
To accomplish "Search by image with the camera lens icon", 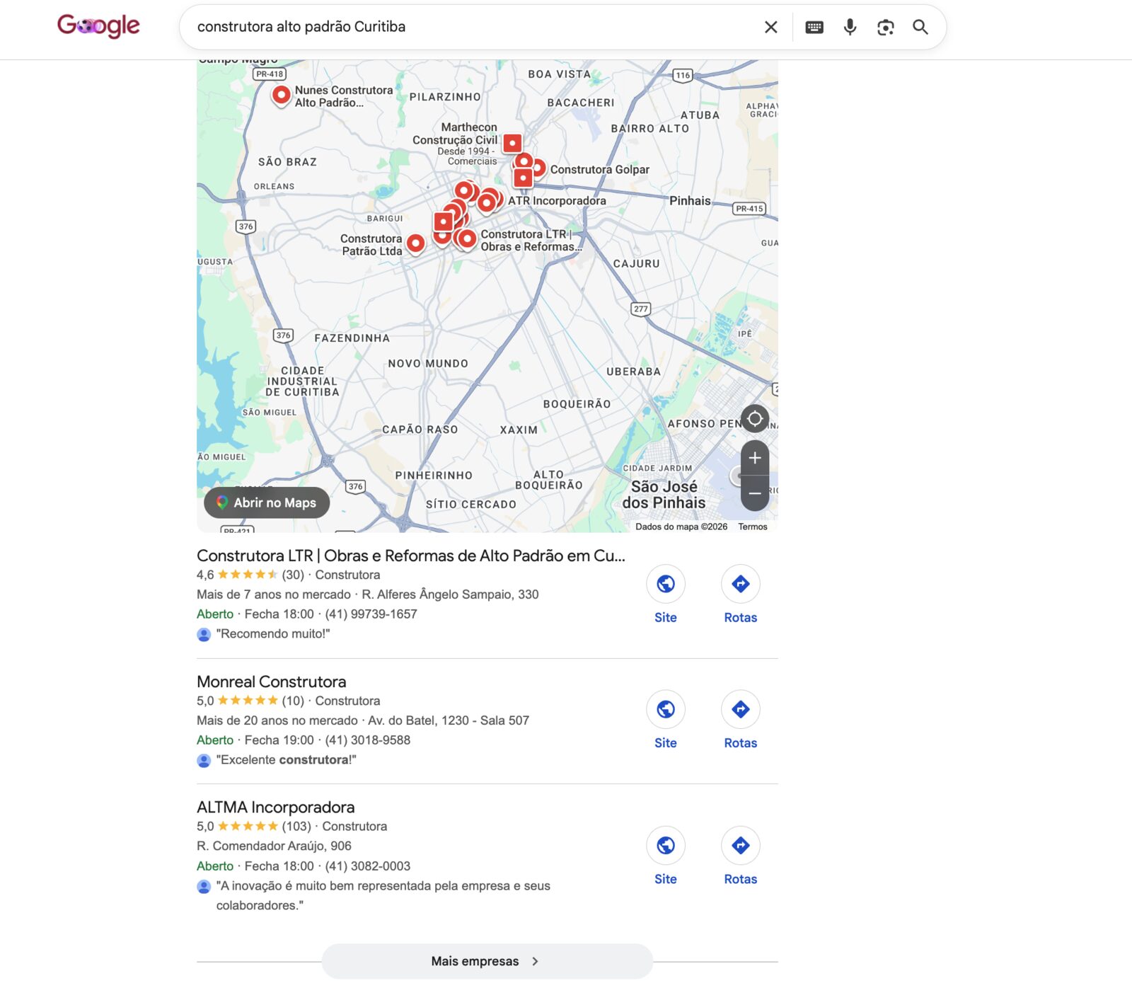I will (x=885, y=27).
